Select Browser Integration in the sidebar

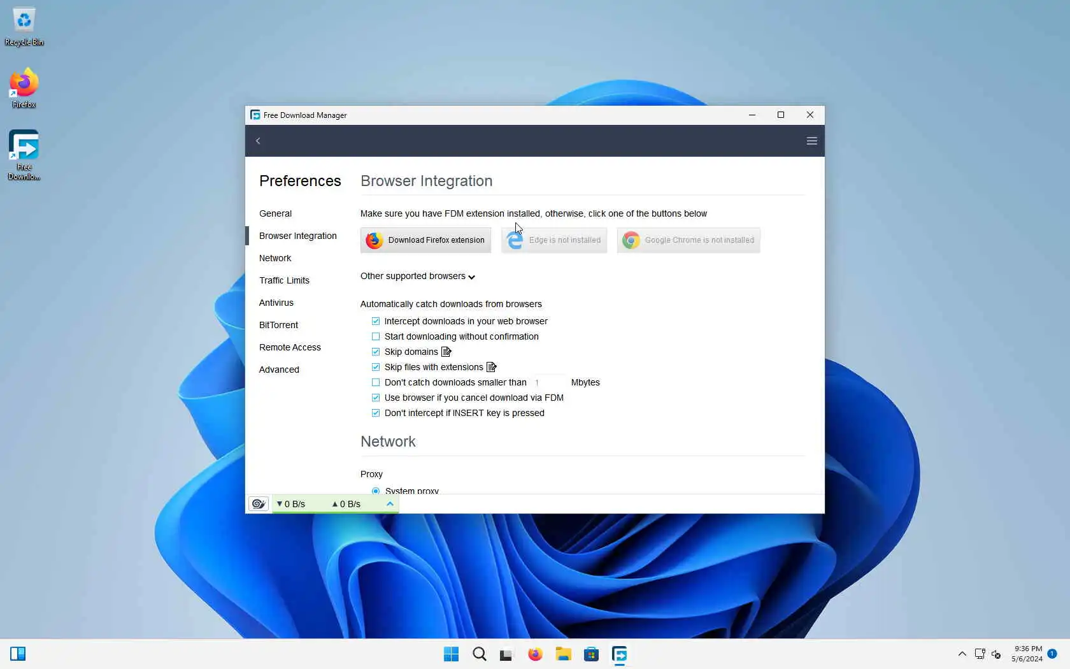(297, 236)
